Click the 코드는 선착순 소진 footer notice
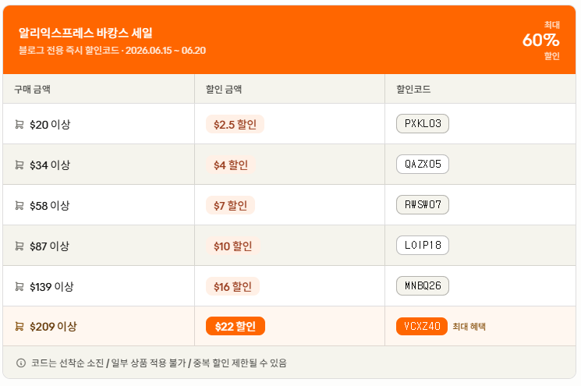Viewport: 581px width, 386px height. [159, 363]
